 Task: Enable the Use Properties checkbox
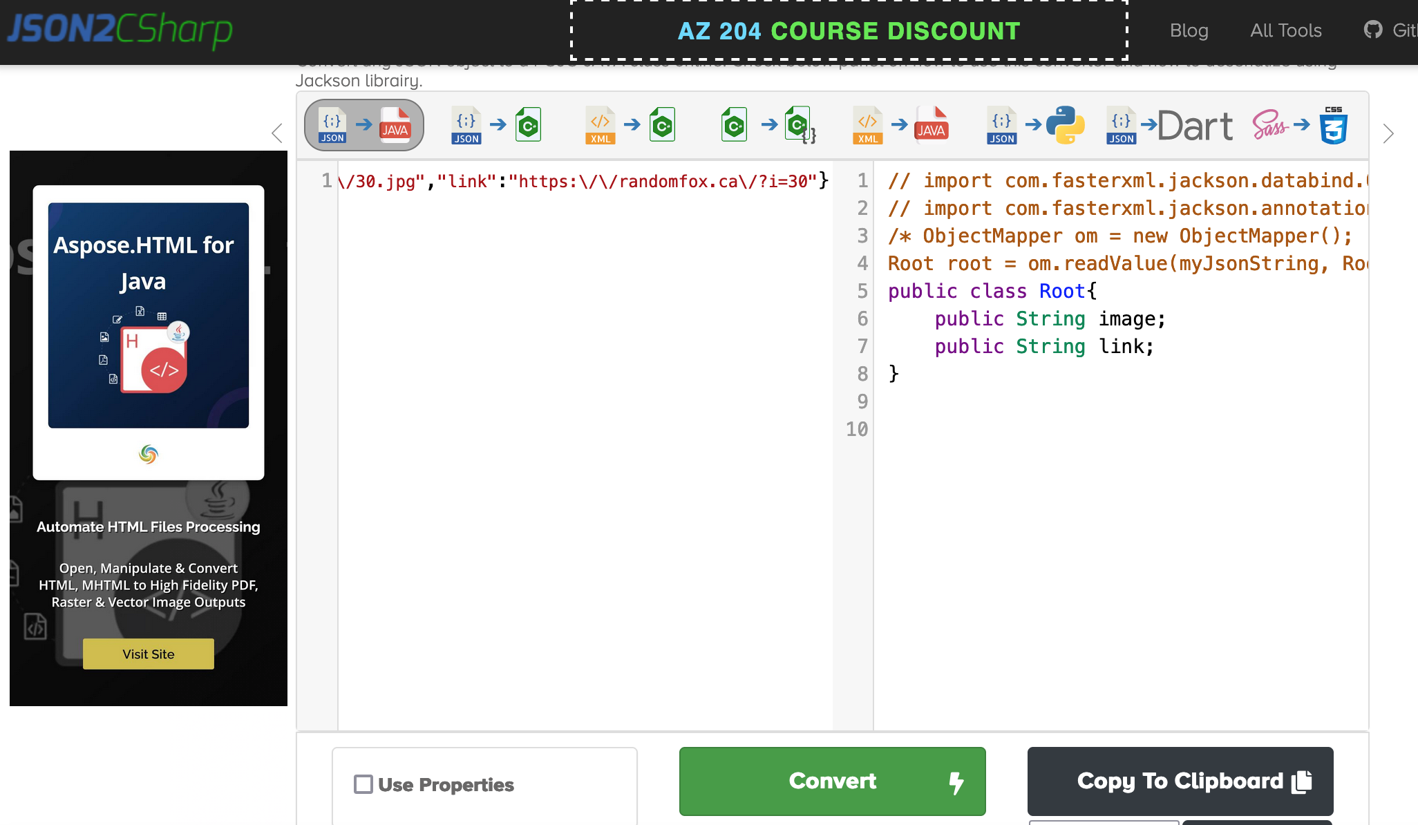point(363,784)
